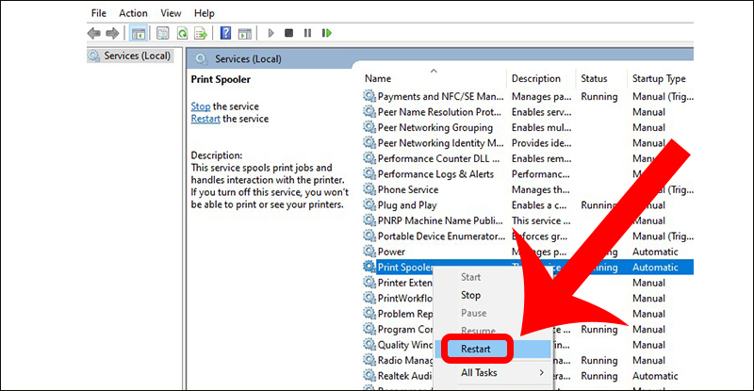Click the Pause Service toolbar icon
Viewport: 754px width, 391px height.
click(308, 33)
